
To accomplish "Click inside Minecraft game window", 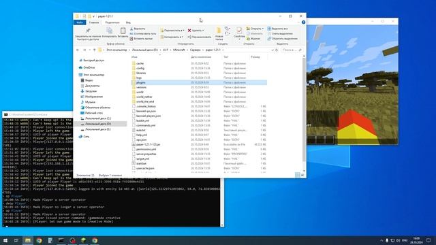I will [352, 84].
